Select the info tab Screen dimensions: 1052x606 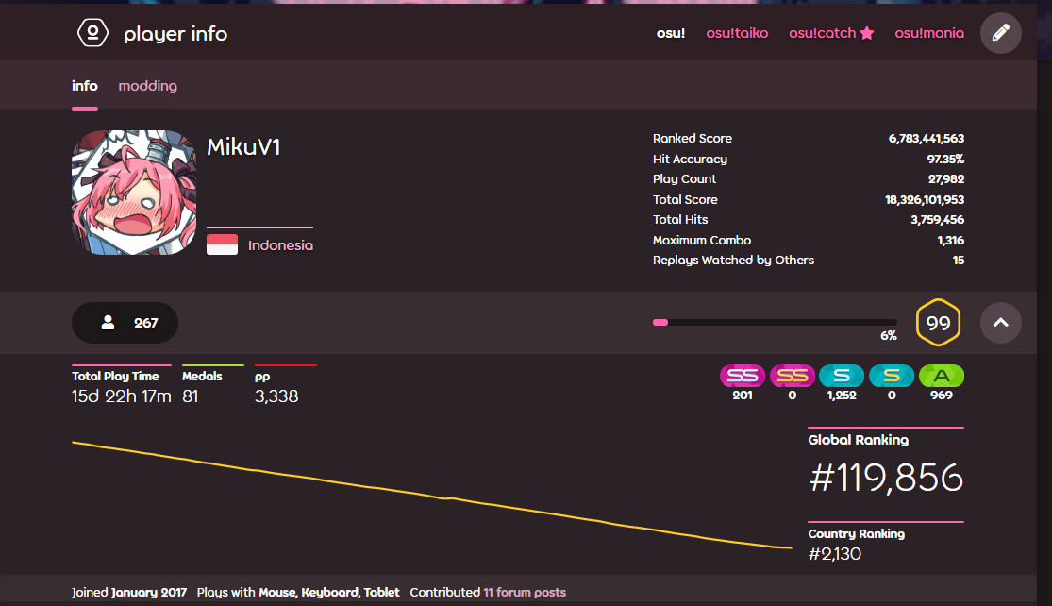[x=85, y=86]
